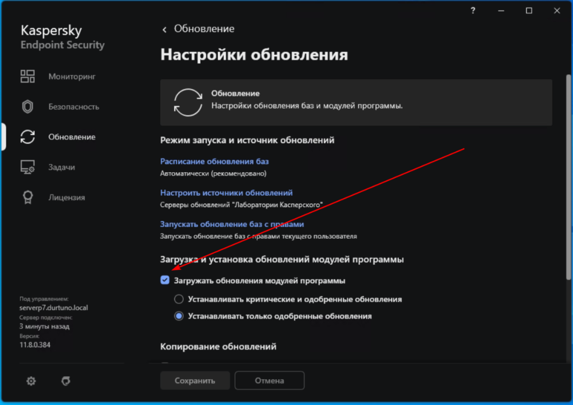Click the text Автоматически (рекомендовано)
Viewport: 573px width, 405px height.
(213, 173)
